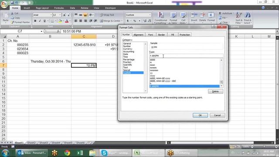Image resolution: width=279 pixels, height=157 pixels.
Task: Click Merge & Center button
Action: (111, 21)
